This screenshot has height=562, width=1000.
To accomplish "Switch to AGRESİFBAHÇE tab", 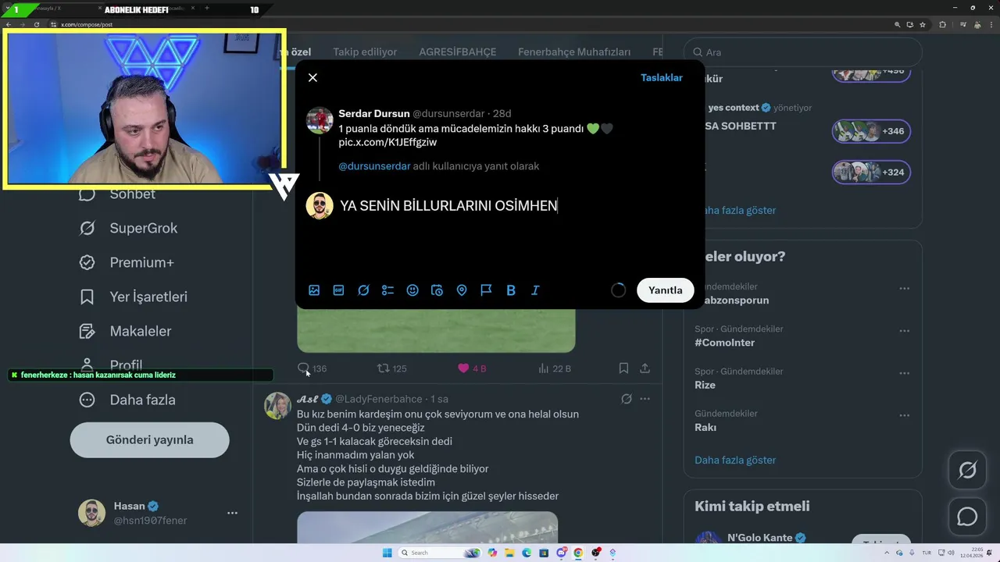I will pos(458,52).
